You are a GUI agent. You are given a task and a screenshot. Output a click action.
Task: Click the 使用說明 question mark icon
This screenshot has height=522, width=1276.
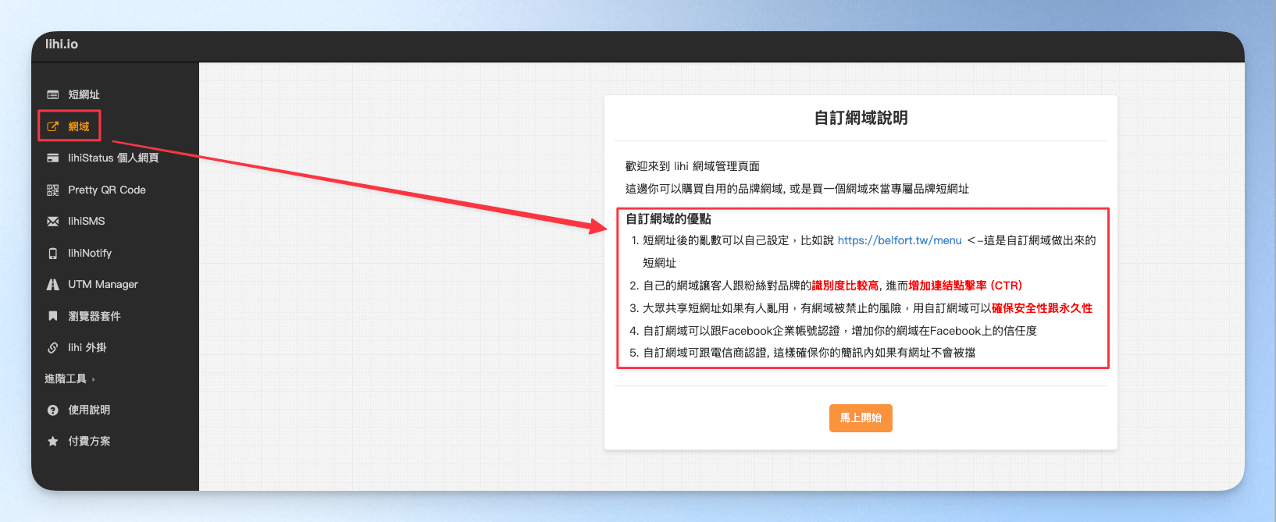click(53, 410)
